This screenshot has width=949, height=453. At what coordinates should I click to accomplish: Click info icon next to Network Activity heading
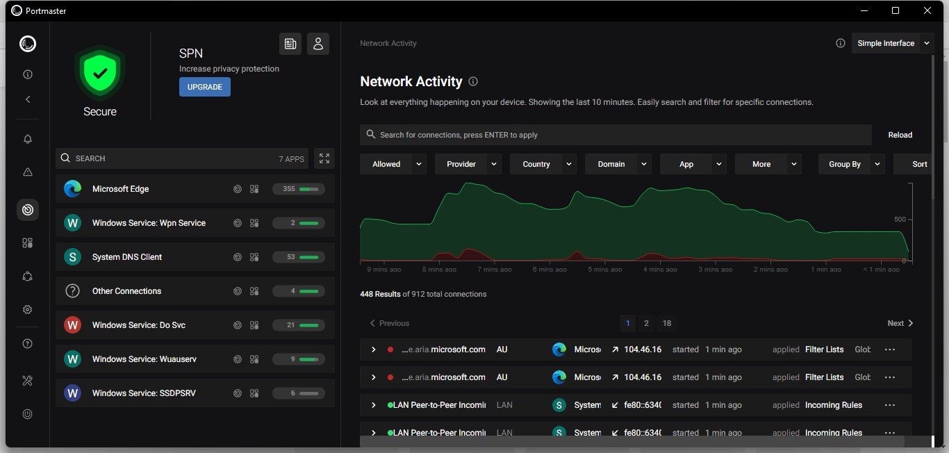click(473, 81)
